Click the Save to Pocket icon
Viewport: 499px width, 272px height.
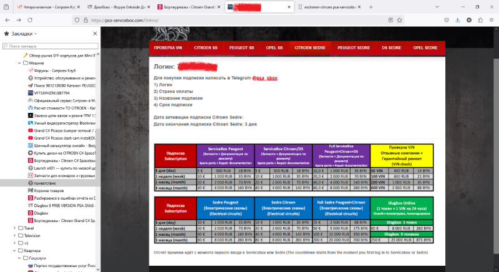[448, 20]
